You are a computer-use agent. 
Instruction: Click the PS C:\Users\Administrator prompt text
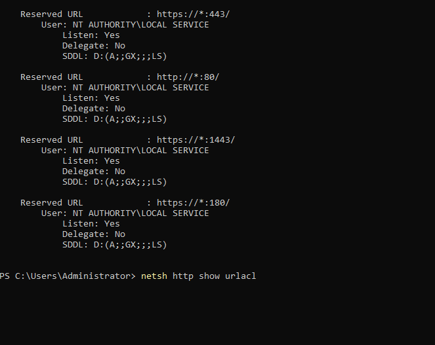click(x=68, y=276)
